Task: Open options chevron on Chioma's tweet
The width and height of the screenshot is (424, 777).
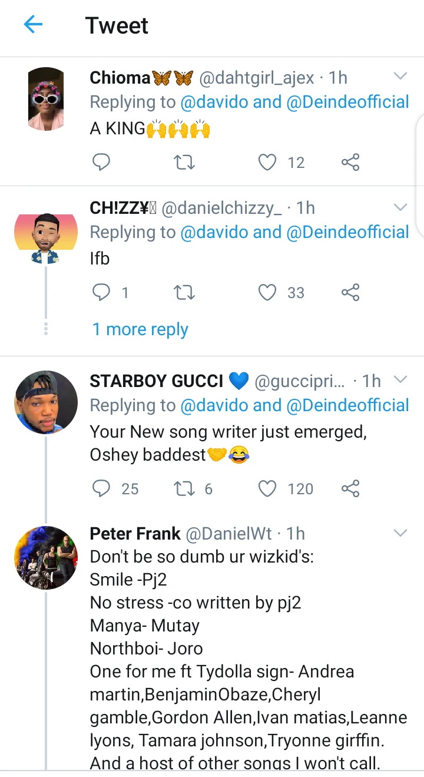Action: pyautogui.click(x=400, y=77)
